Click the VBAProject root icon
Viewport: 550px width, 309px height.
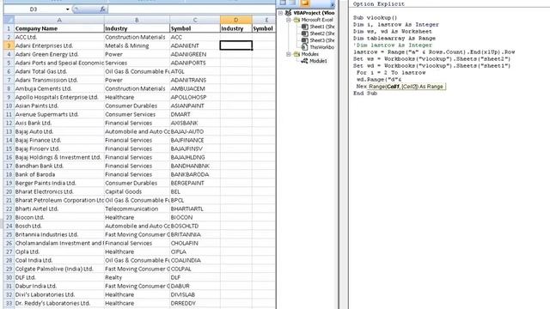(289, 13)
